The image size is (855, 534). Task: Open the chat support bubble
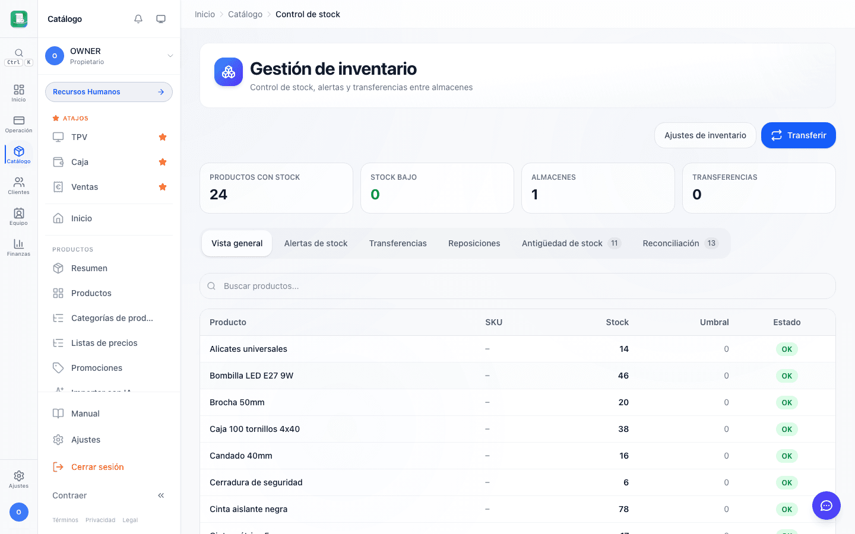(826, 506)
